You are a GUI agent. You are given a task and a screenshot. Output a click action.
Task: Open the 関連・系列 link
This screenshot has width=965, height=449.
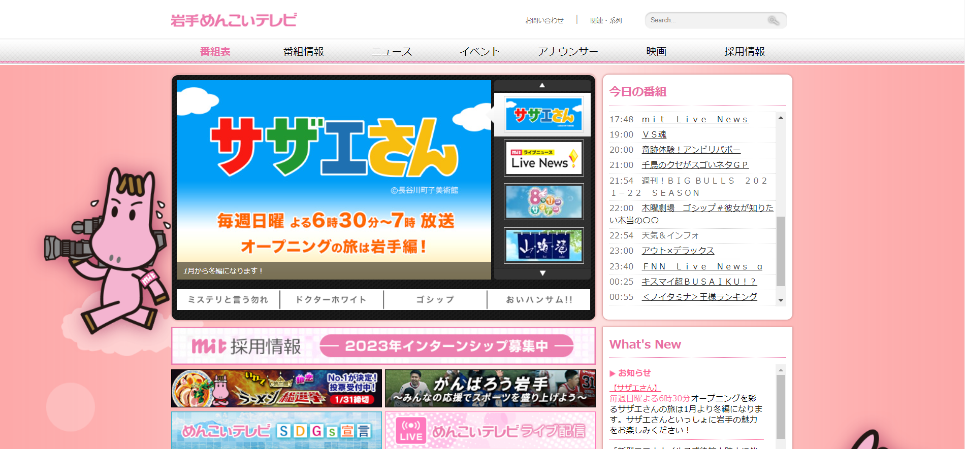606,20
